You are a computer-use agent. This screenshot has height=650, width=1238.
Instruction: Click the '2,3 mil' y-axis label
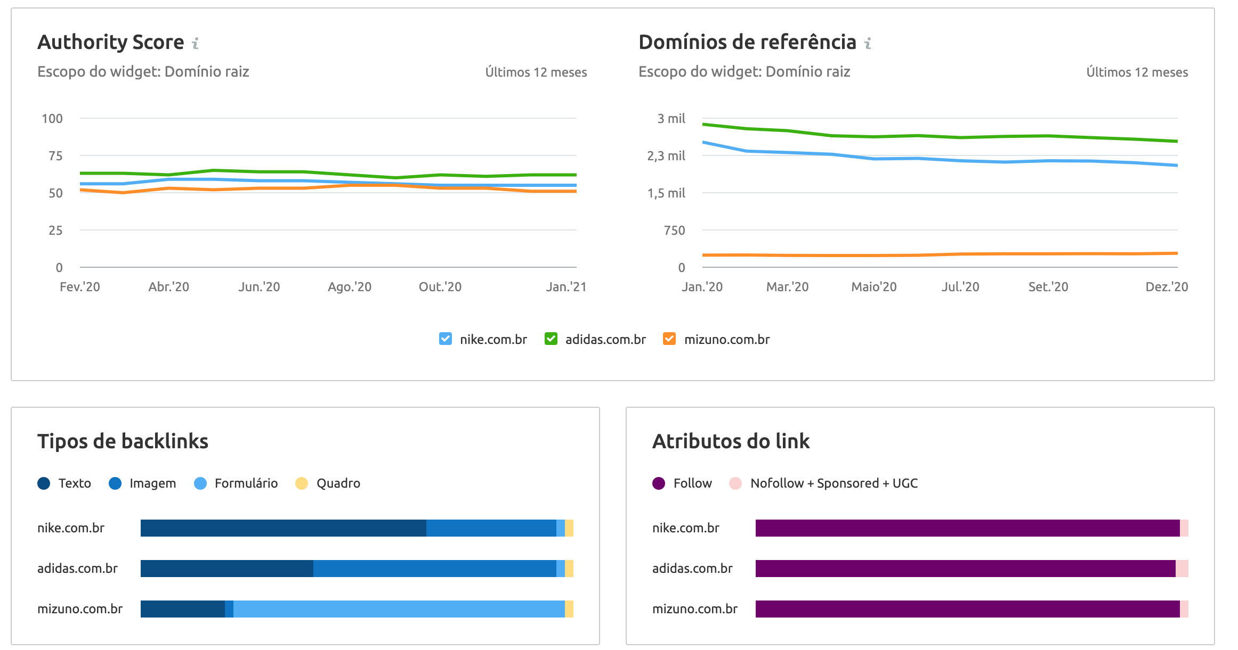pos(666,156)
